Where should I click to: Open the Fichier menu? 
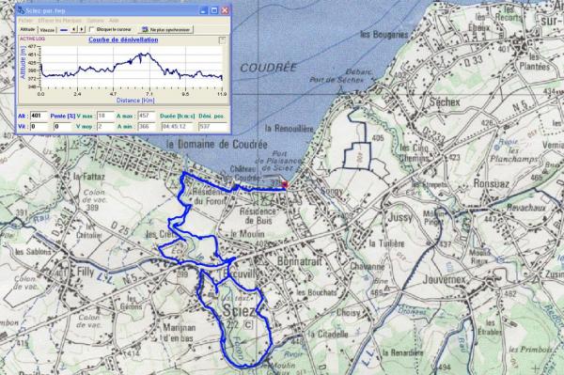click(x=25, y=21)
